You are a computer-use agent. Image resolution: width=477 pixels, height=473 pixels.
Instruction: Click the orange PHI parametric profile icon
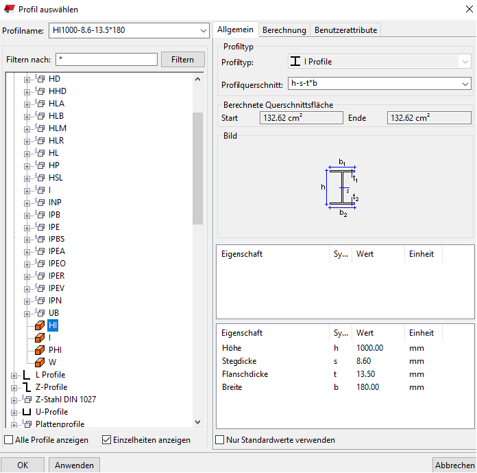(40, 350)
